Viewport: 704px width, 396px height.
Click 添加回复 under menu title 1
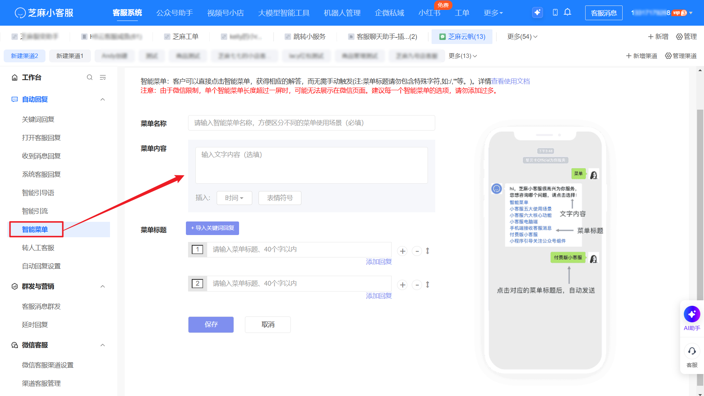(x=379, y=262)
